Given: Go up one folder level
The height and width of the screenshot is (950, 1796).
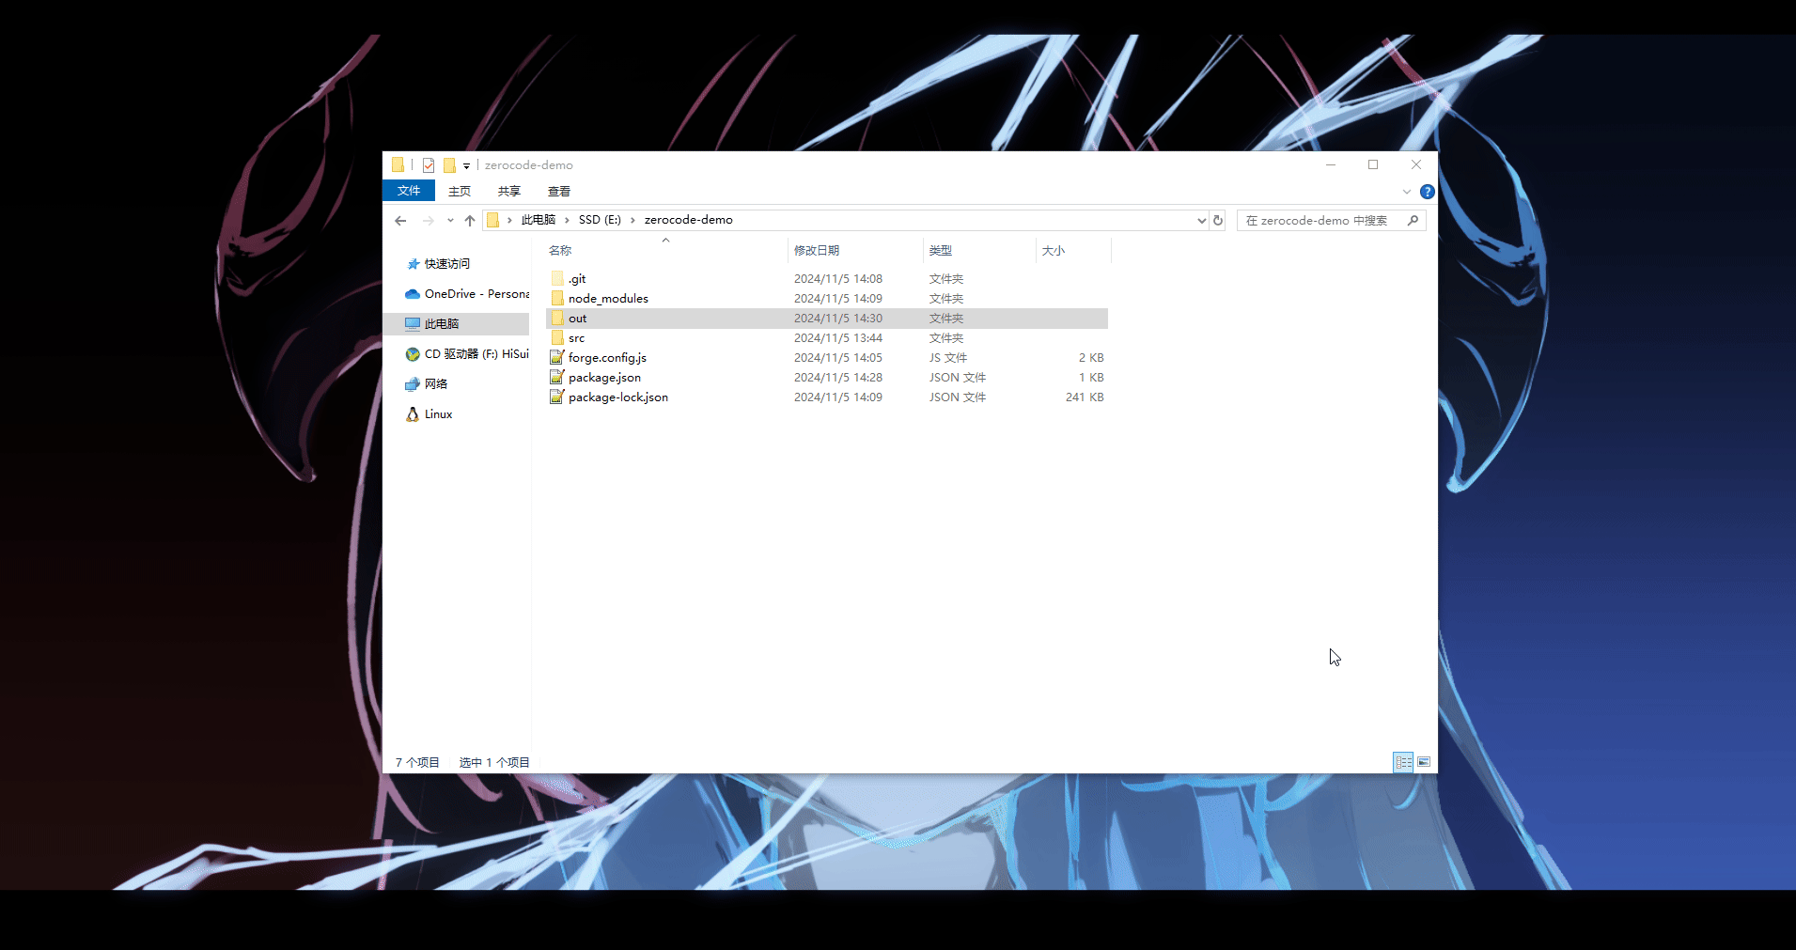Looking at the screenshot, I should (470, 221).
